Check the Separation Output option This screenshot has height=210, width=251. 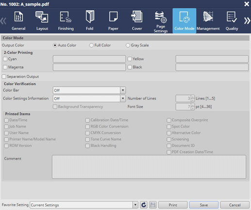4,77
